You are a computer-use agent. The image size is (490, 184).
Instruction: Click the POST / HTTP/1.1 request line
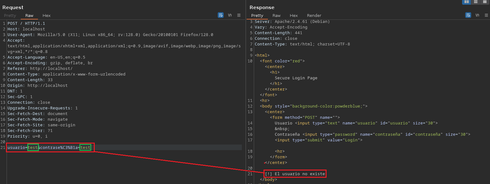26,24
